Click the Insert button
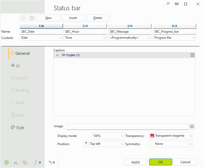Screen dimensions: 204x168 pos(73,18)
